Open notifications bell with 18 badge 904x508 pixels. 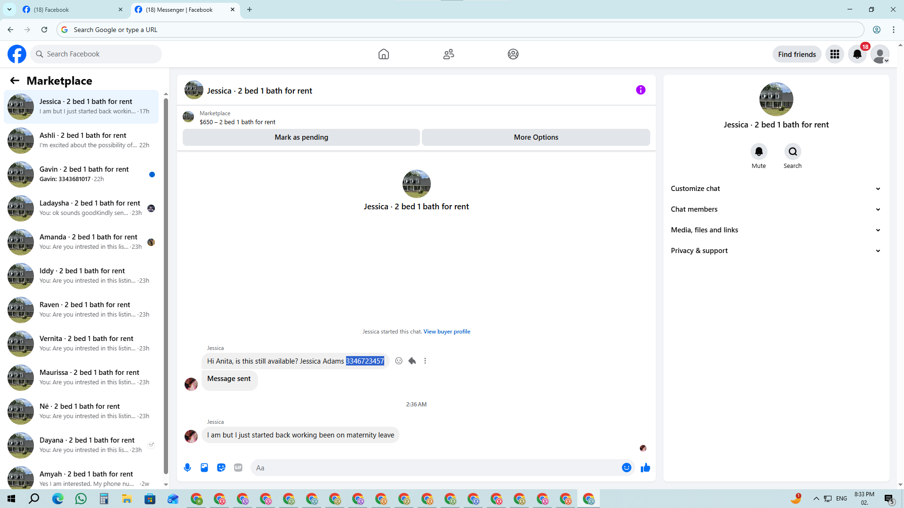857,54
